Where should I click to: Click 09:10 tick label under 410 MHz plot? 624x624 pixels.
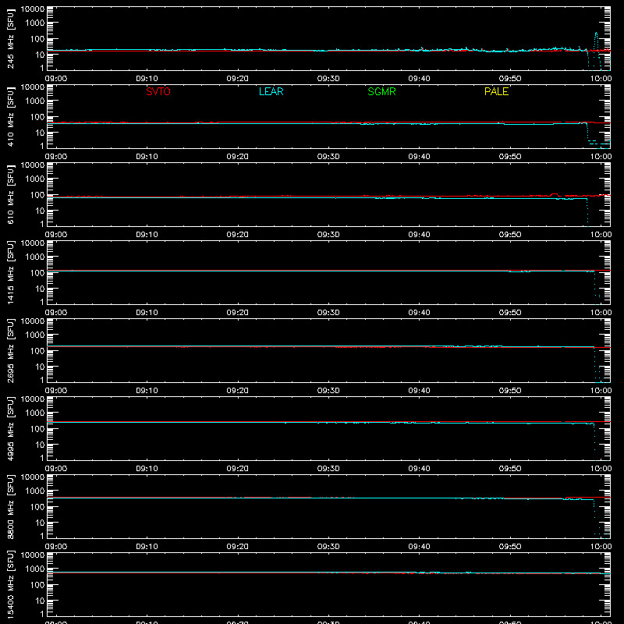pos(147,157)
